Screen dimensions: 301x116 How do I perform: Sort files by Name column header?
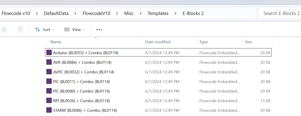(56, 42)
